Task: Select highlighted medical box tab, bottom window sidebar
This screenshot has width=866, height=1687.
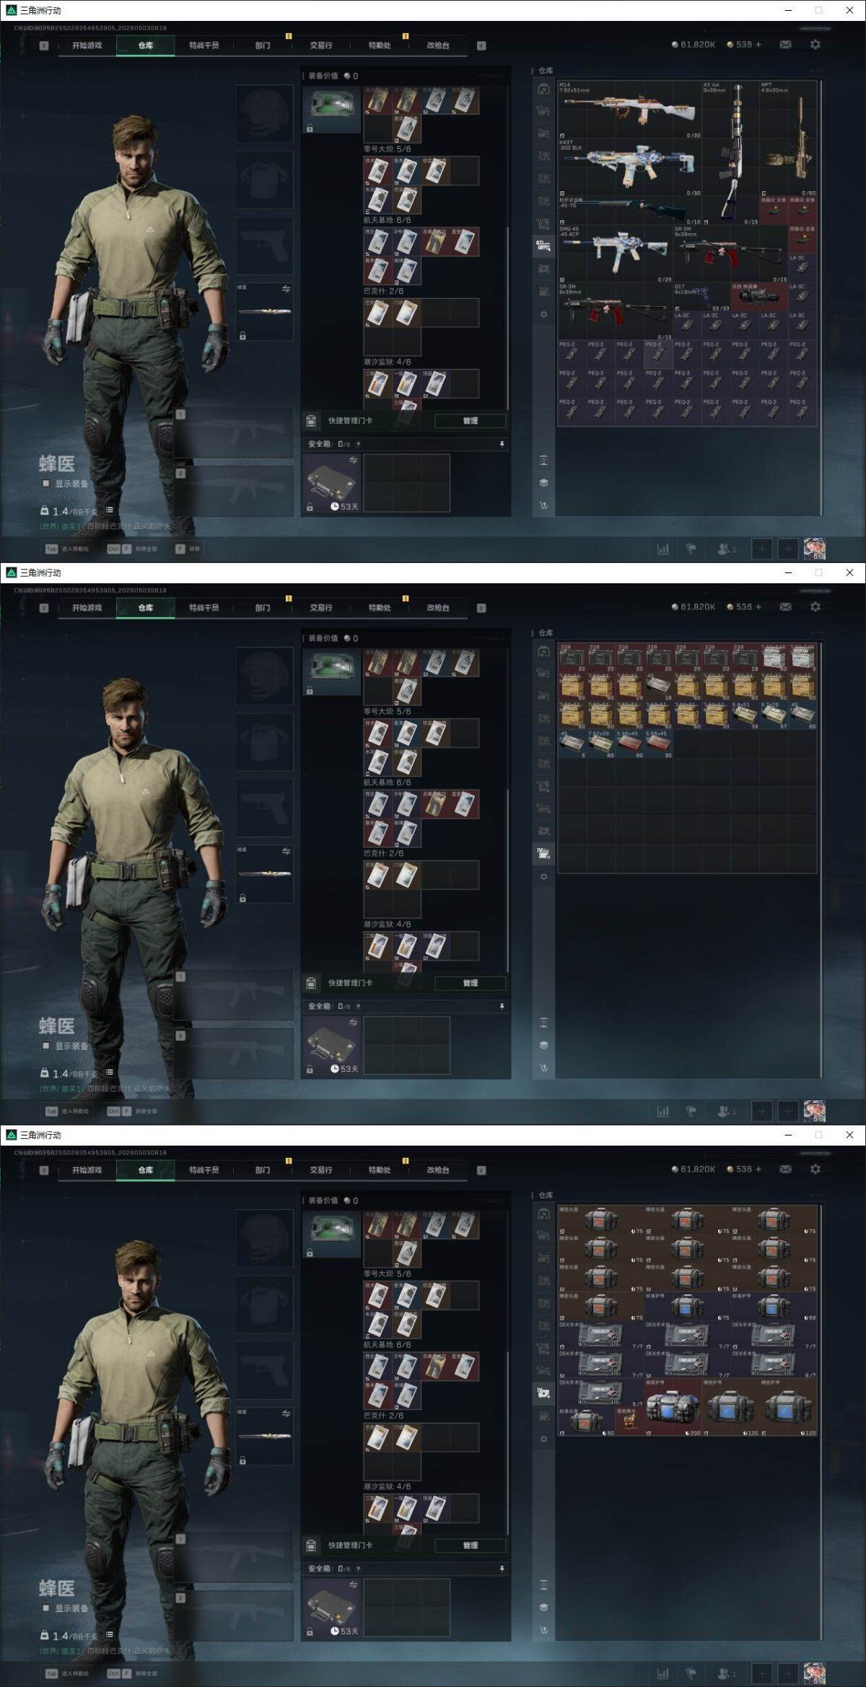Action: [544, 1392]
